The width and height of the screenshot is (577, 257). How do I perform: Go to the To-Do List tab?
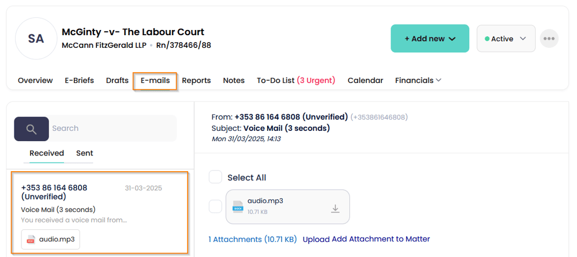[x=295, y=81]
